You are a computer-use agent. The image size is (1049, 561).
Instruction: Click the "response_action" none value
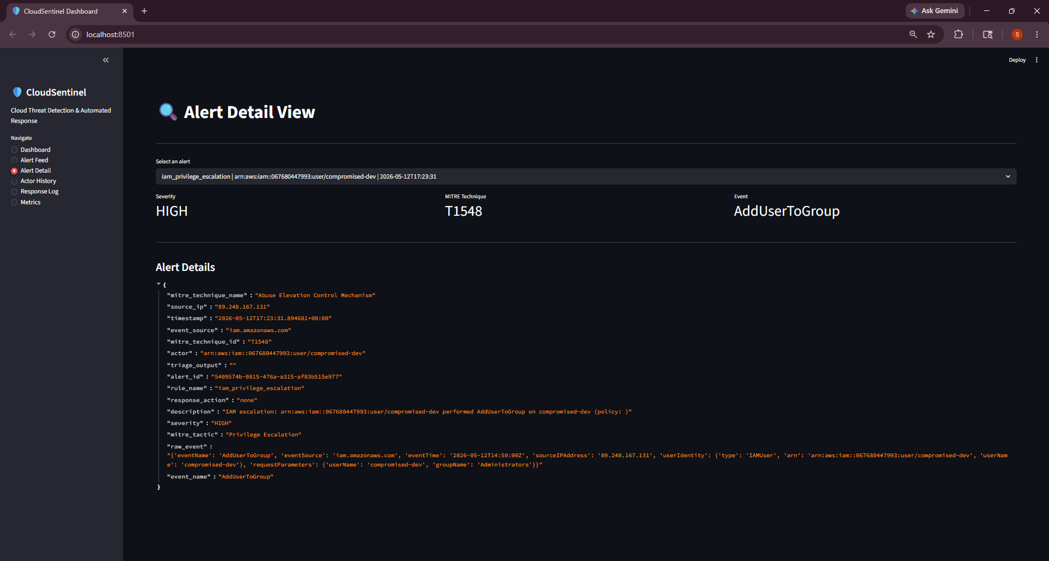(247, 400)
